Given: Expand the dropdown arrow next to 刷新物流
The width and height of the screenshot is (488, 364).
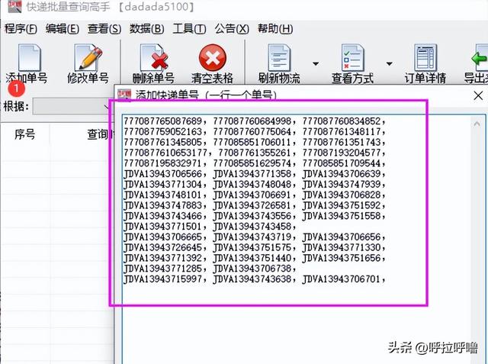Looking at the screenshot, I should [316, 64].
